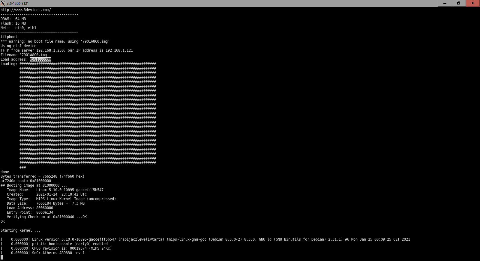Click the tftpboot command line
The image size is (480, 261).
(x=9, y=37)
